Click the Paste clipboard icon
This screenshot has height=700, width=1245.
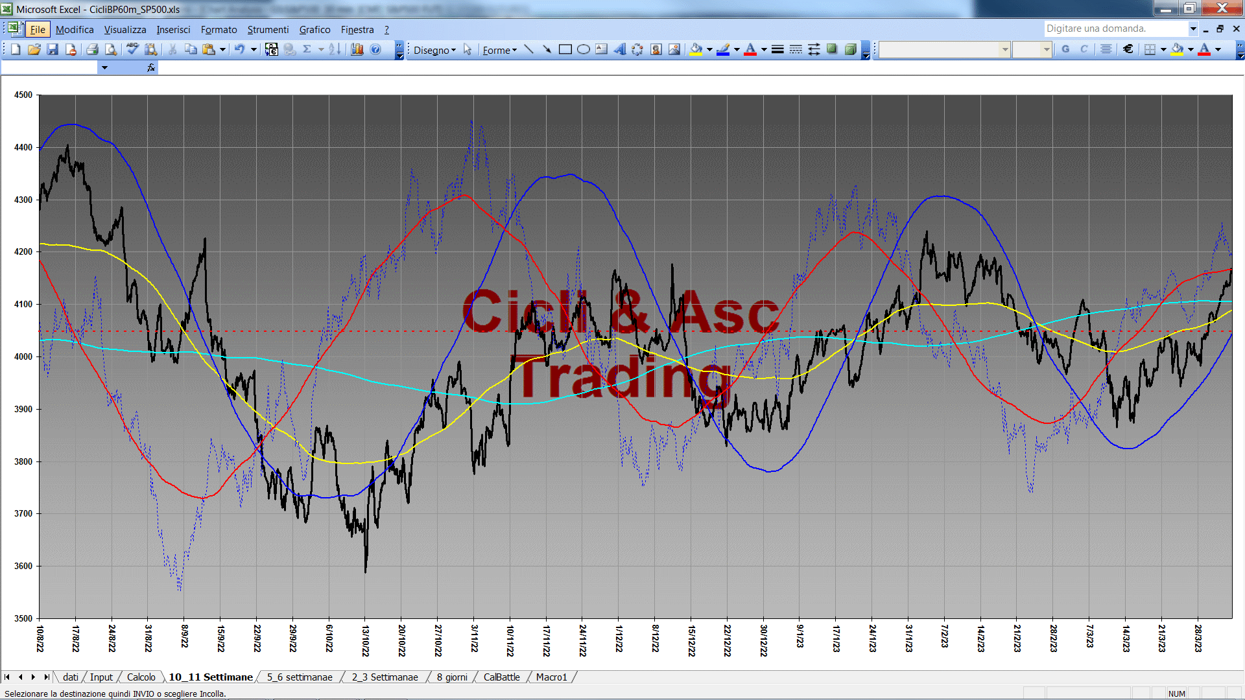[x=209, y=49]
